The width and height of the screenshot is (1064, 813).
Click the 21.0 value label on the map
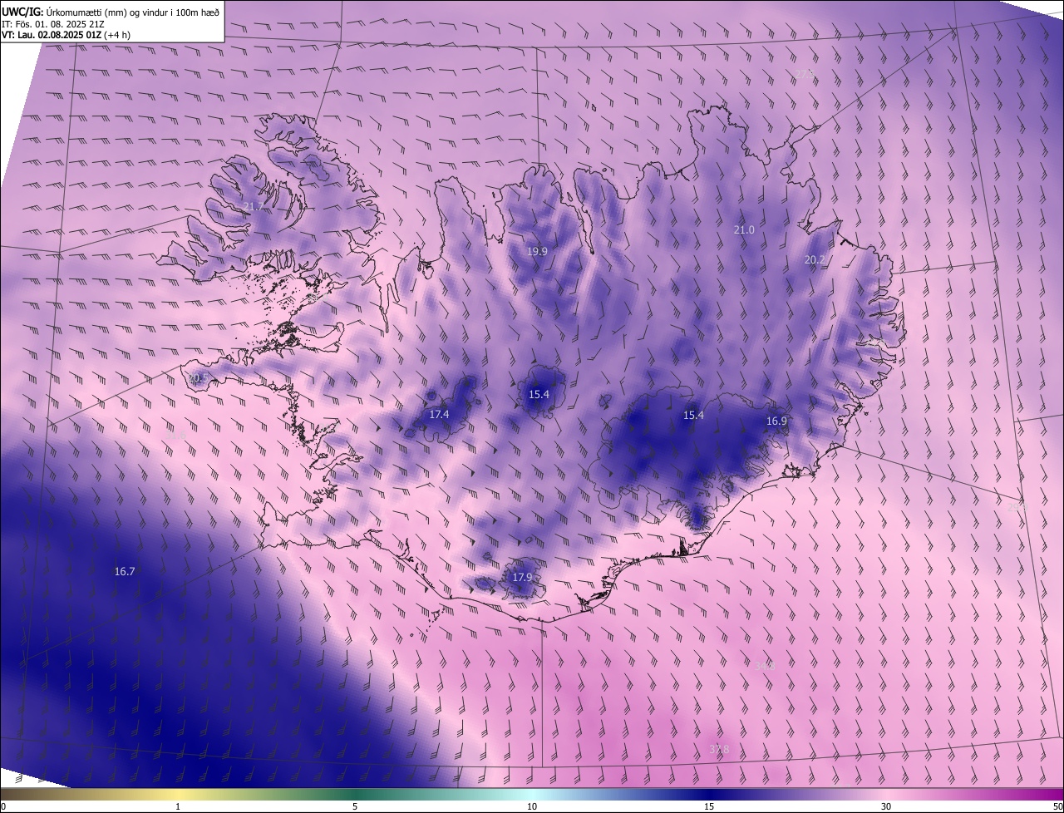tap(745, 229)
